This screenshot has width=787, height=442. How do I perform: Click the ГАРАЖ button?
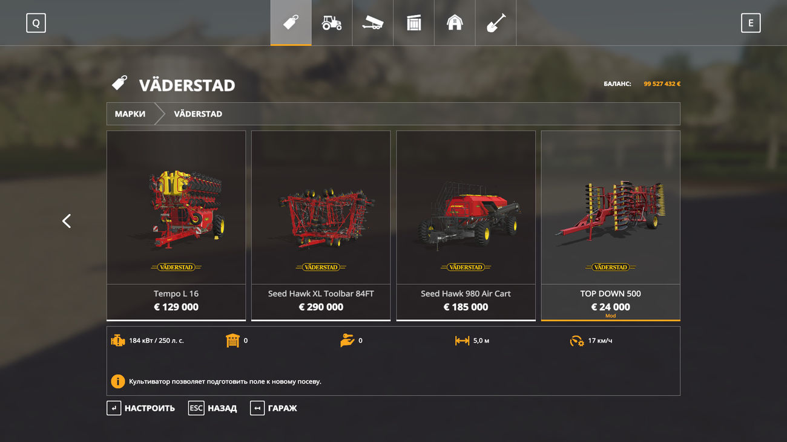coord(274,408)
